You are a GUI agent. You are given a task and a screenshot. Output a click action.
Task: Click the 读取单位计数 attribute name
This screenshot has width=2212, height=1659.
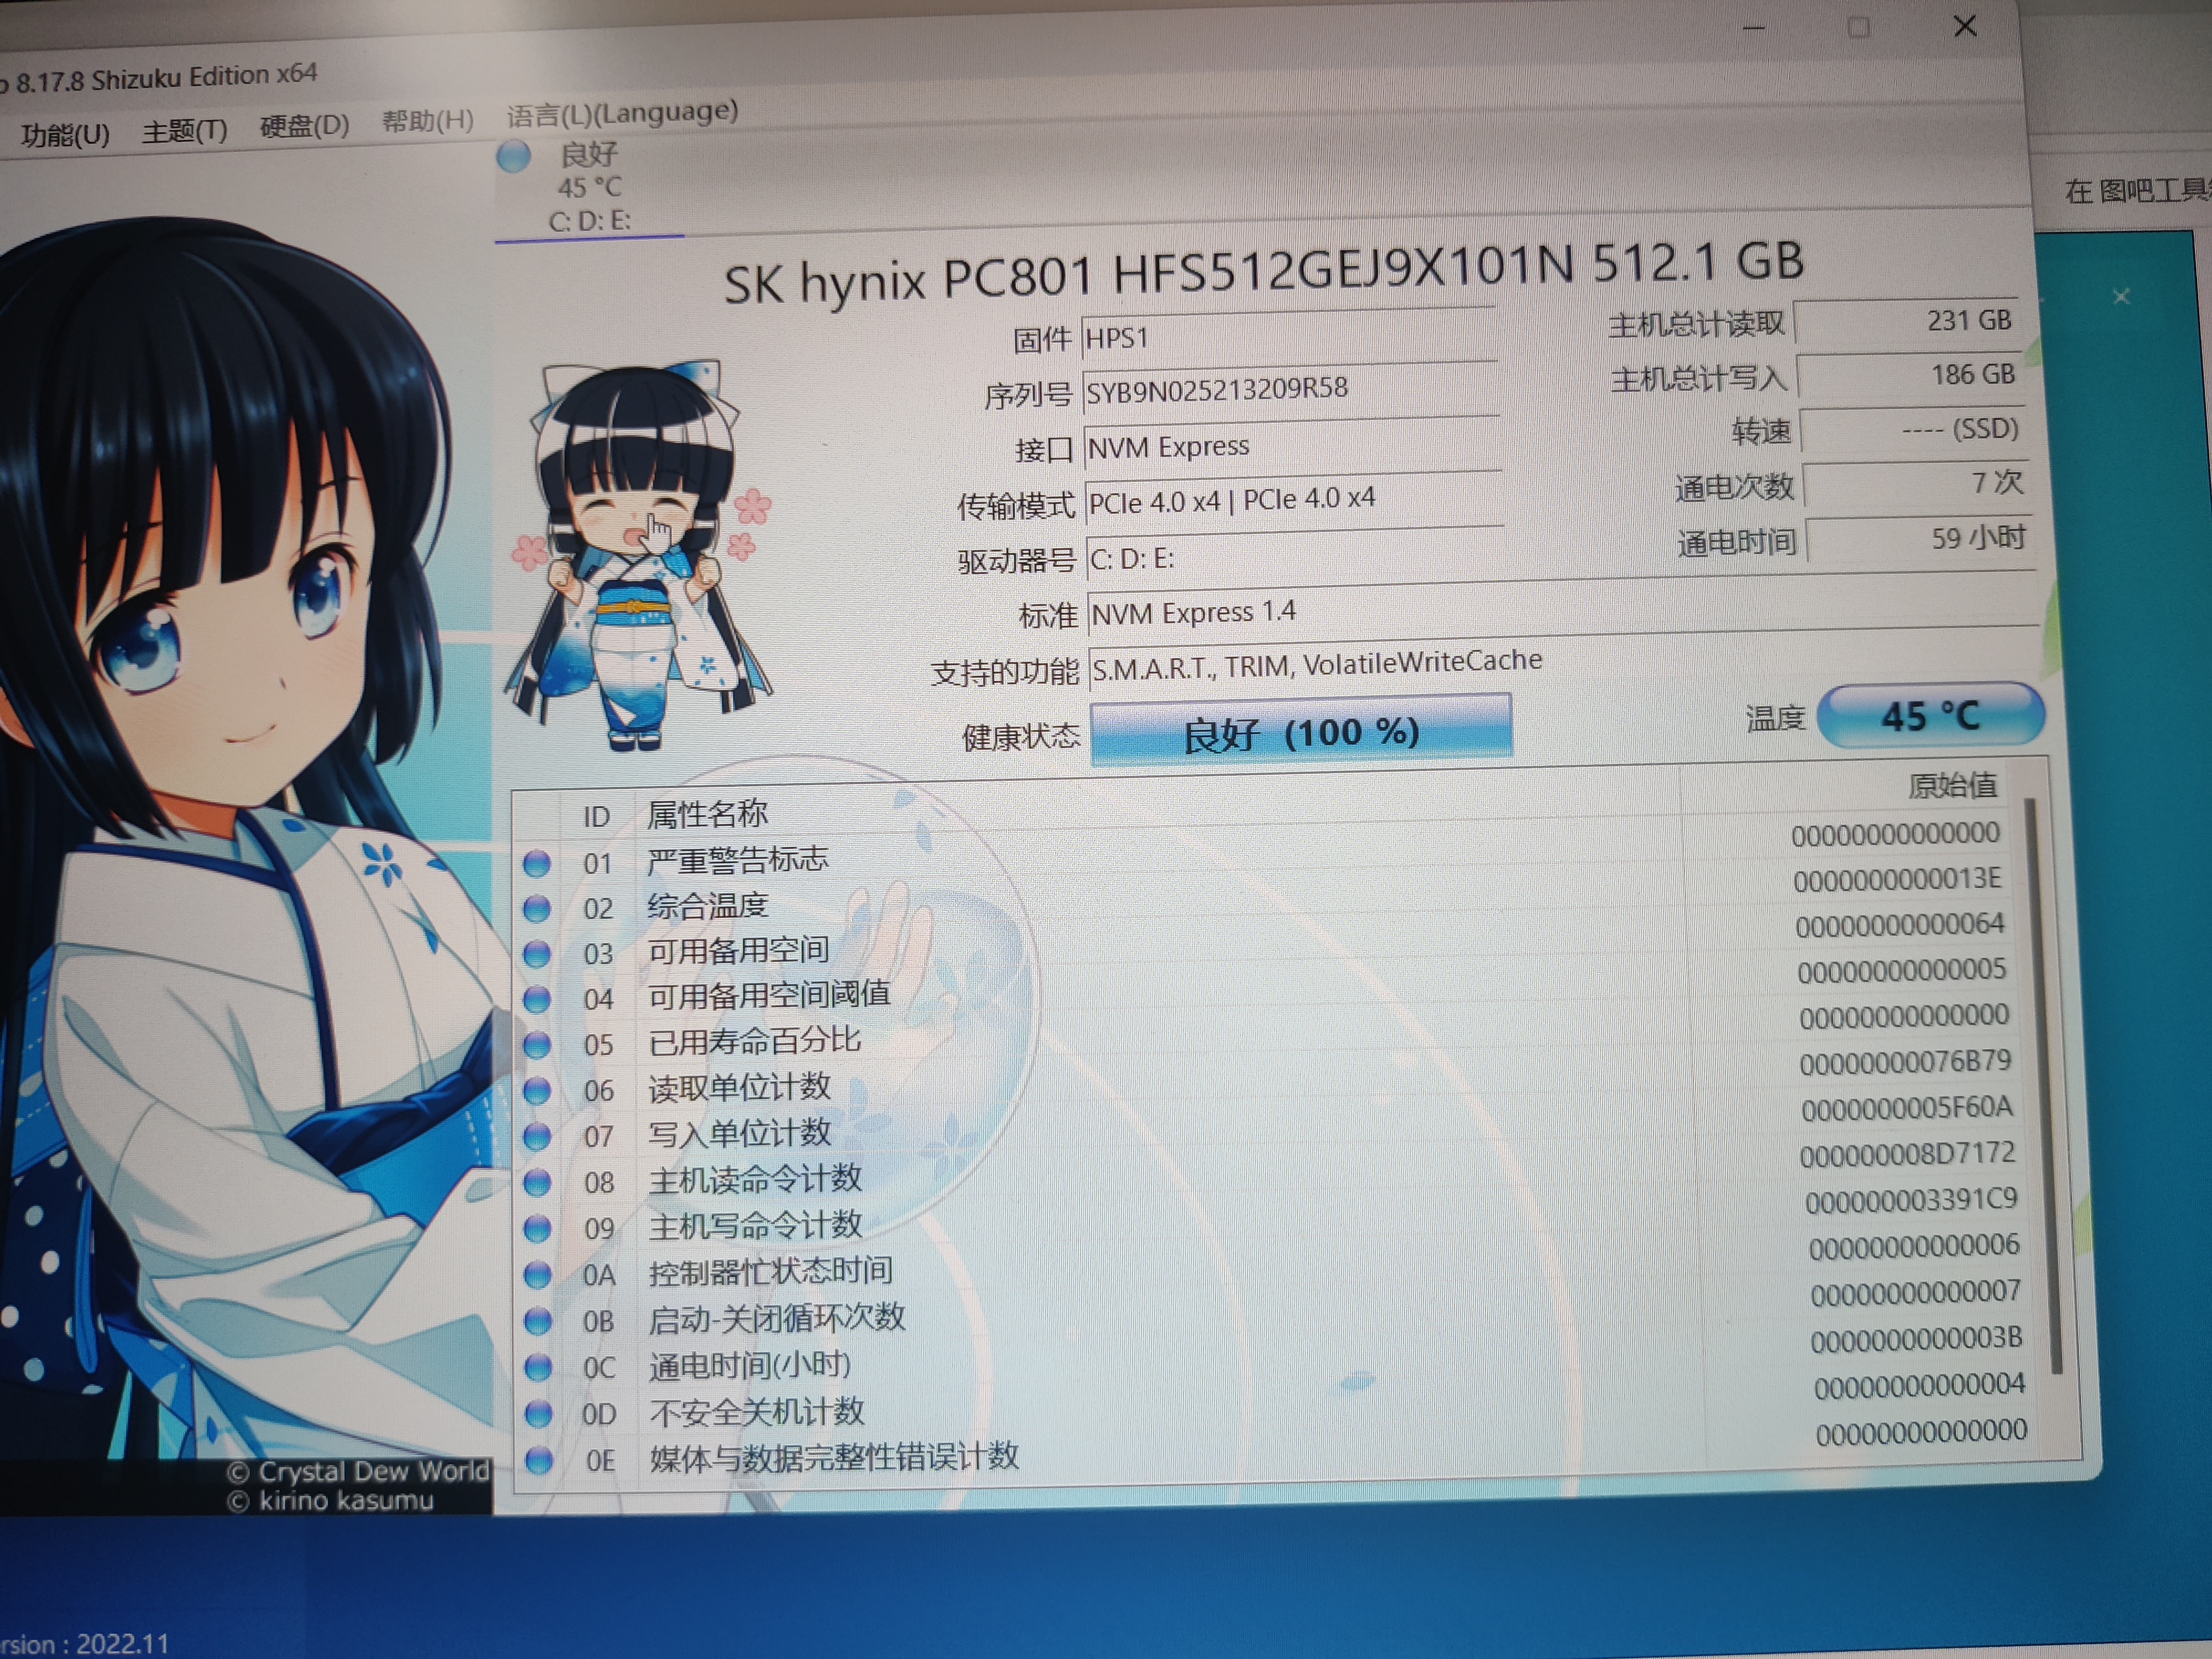pos(740,1087)
